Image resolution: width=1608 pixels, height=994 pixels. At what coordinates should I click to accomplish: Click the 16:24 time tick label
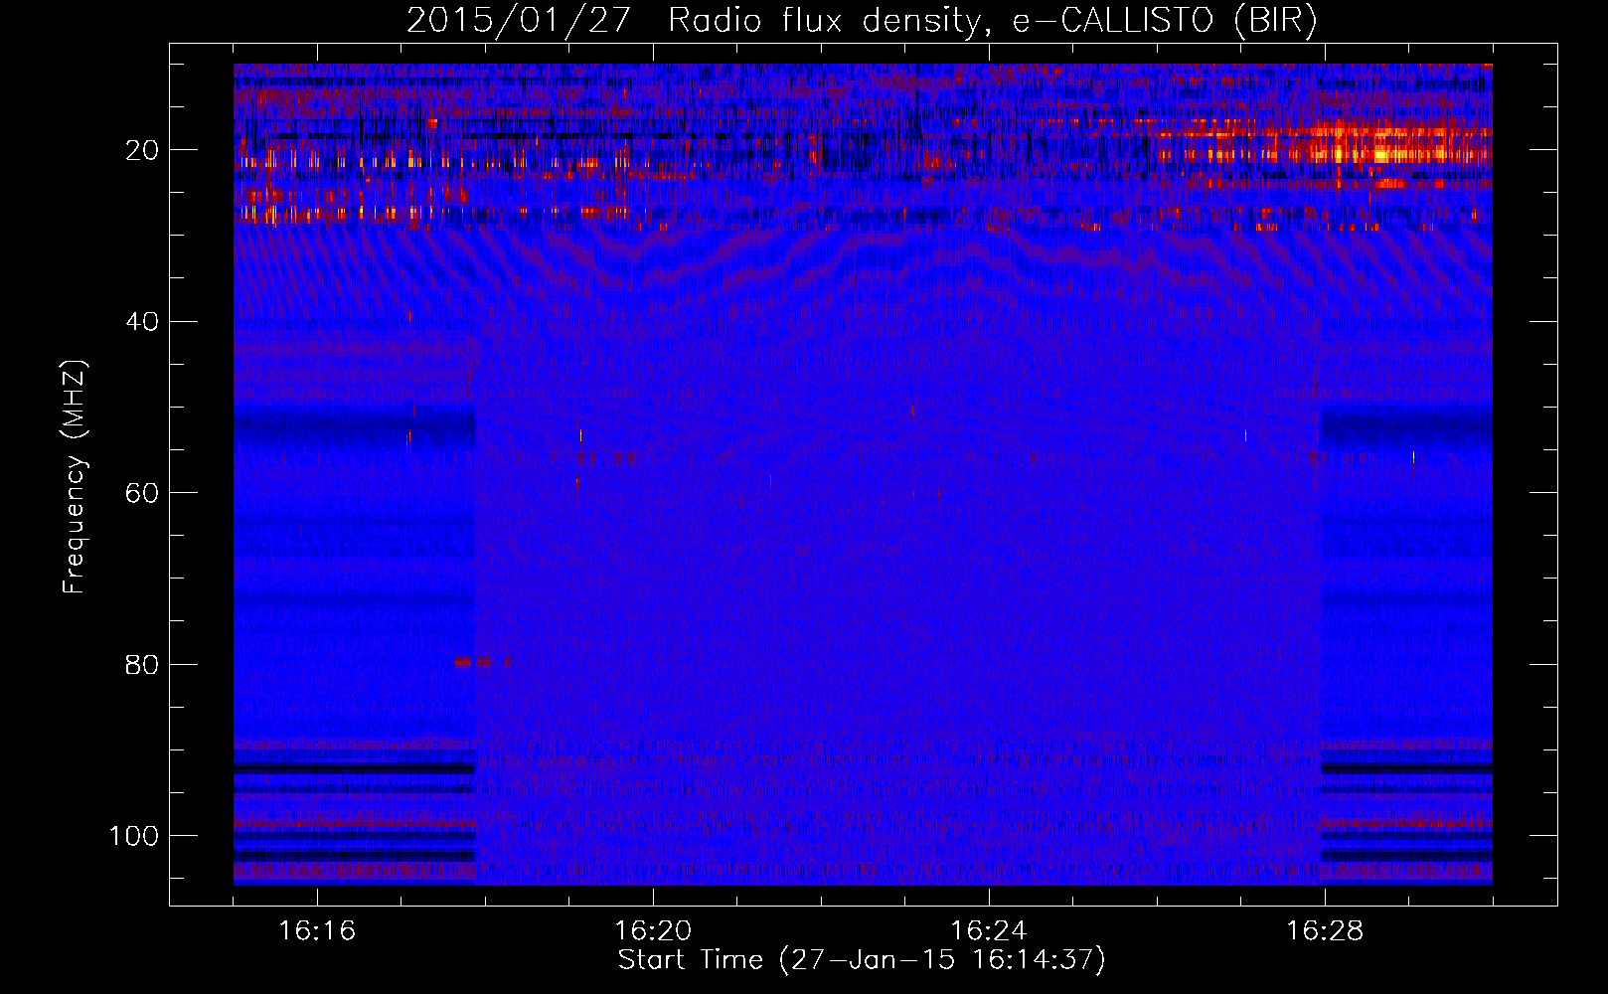(989, 931)
